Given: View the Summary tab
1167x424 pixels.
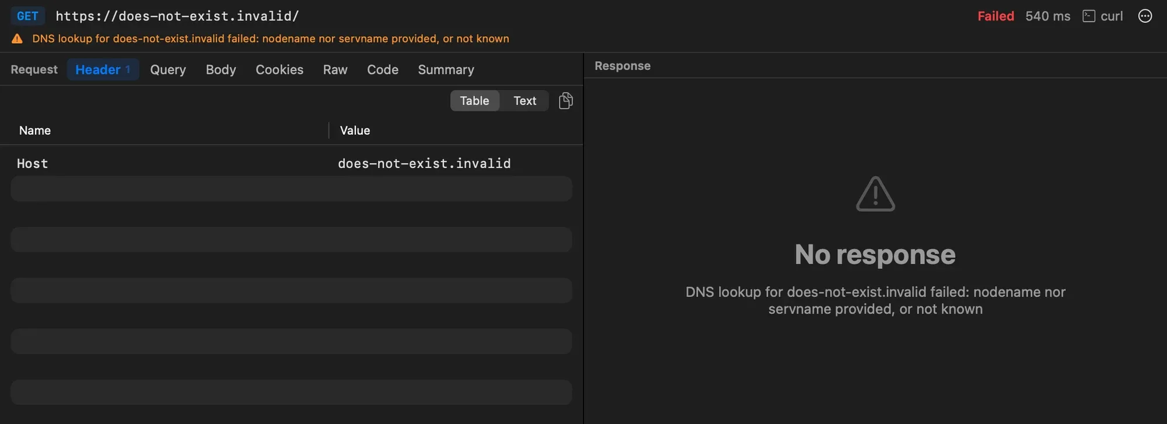Looking at the screenshot, I should click(446, 69).
